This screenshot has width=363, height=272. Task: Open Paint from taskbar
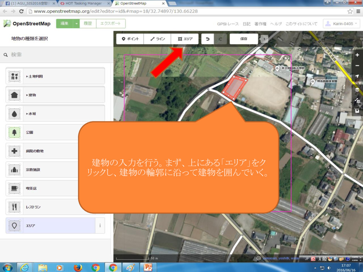click(130, 267)
